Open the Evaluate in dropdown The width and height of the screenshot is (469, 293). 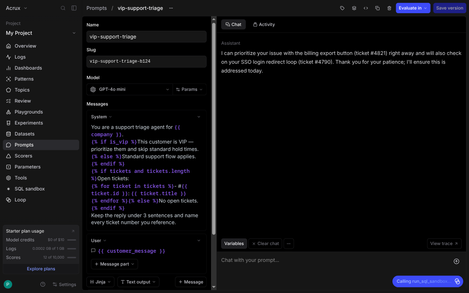[x=413, y=8]
